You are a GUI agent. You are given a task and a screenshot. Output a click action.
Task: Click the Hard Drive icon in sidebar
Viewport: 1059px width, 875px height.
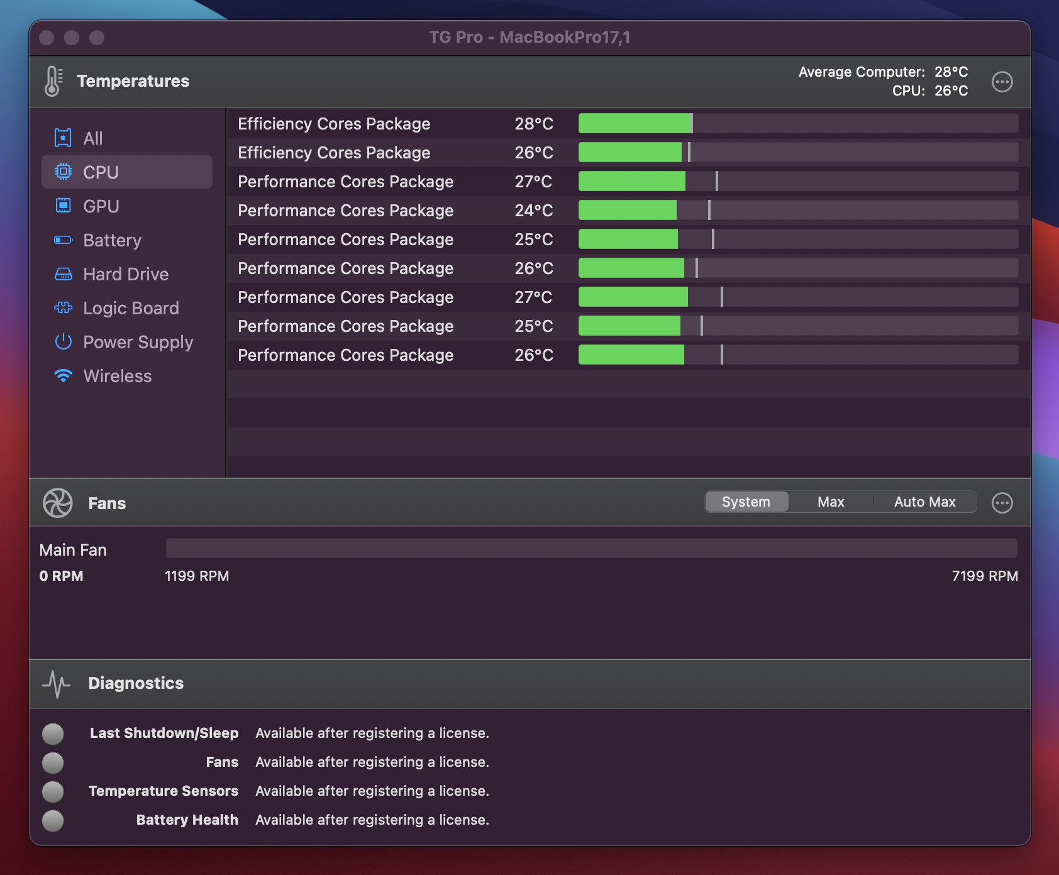pos(63,273)
